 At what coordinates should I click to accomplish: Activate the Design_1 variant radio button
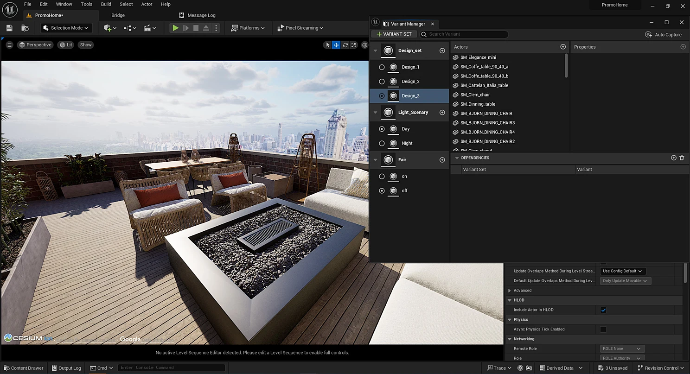[x=382, y=67]
